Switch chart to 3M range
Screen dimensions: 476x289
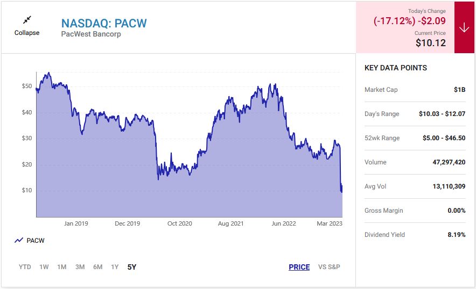coord(80,267)
